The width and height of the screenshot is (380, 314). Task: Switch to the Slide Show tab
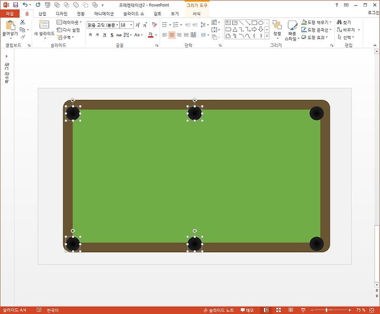point(134,14)
